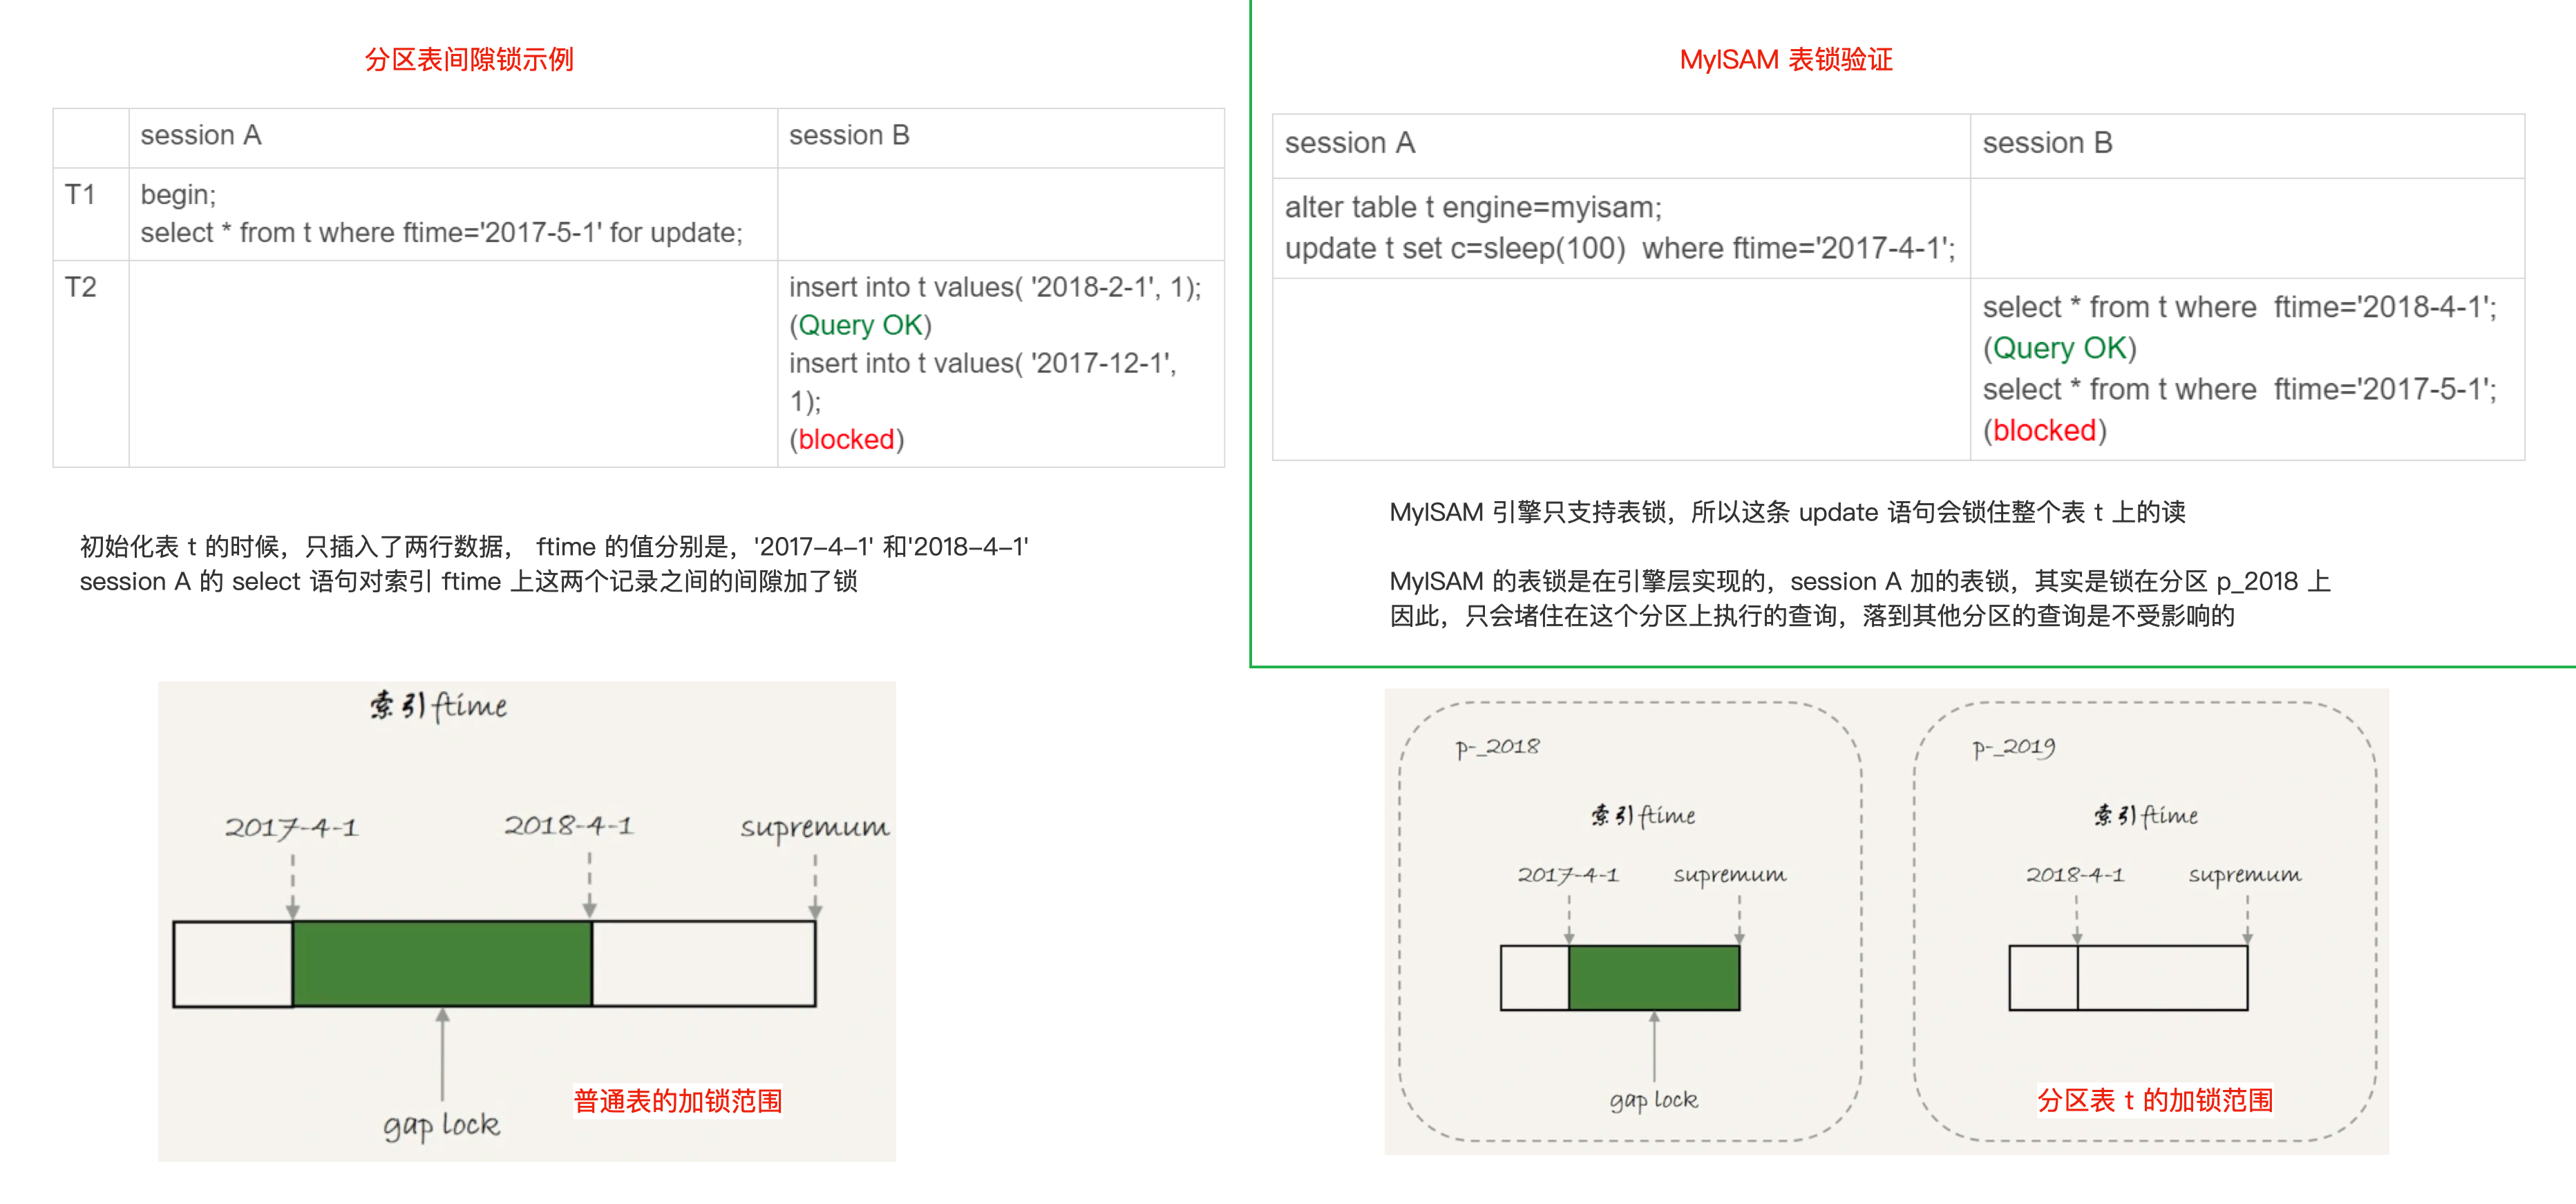Click the green Query OK in left table
The width and height of the screenshot is (2576, 1204).
pyautogui.click(x=860, y=325)
